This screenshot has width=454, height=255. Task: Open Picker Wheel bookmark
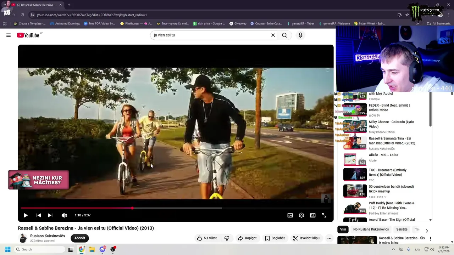pyautogui.click(x=370, y=24)
